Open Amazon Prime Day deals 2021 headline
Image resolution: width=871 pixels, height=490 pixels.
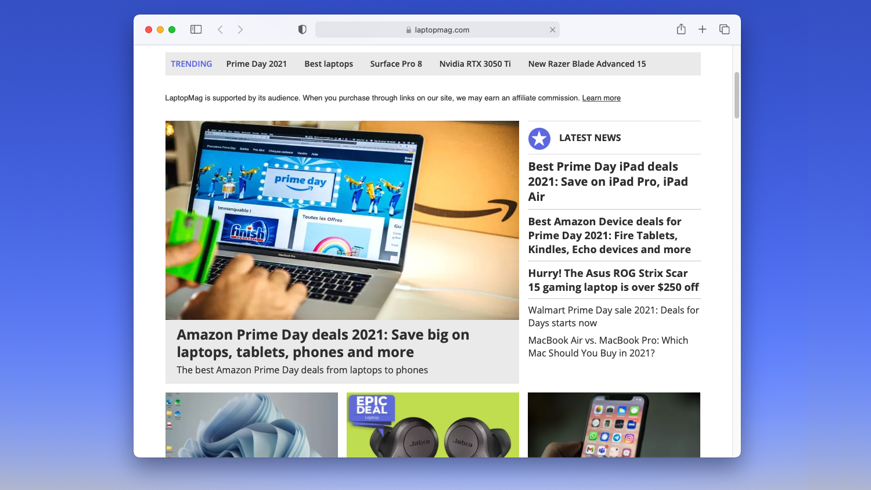[323, 344]
